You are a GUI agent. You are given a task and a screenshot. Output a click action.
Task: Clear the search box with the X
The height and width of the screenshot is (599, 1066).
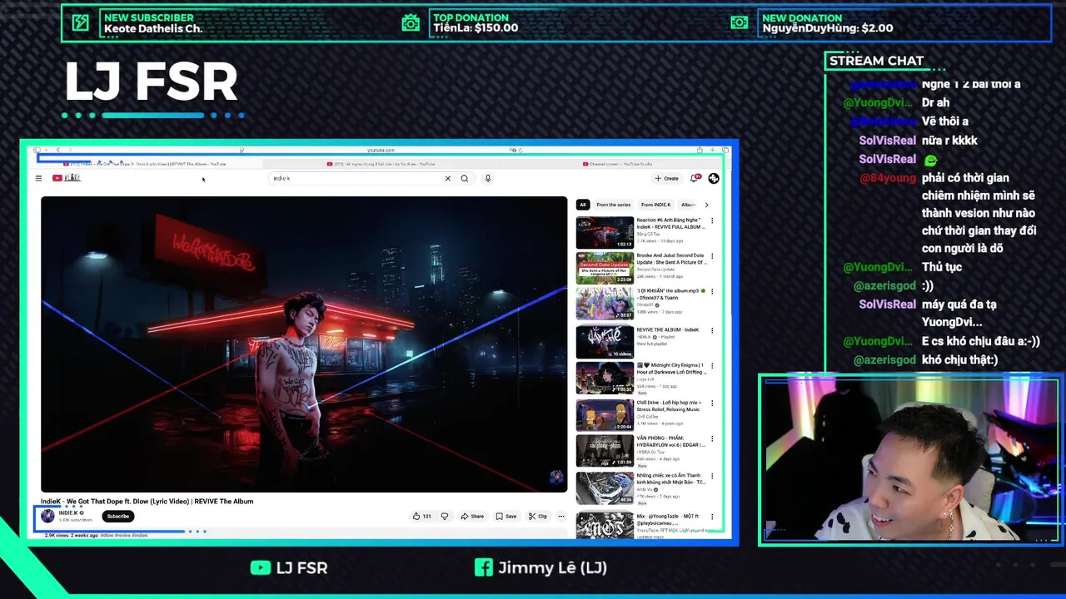click(x=447, y=178)
